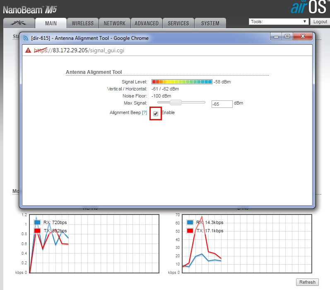Screen dimensions: 330x290
Task: Click the LAN RX blue legend swatch
Action: 190,222
